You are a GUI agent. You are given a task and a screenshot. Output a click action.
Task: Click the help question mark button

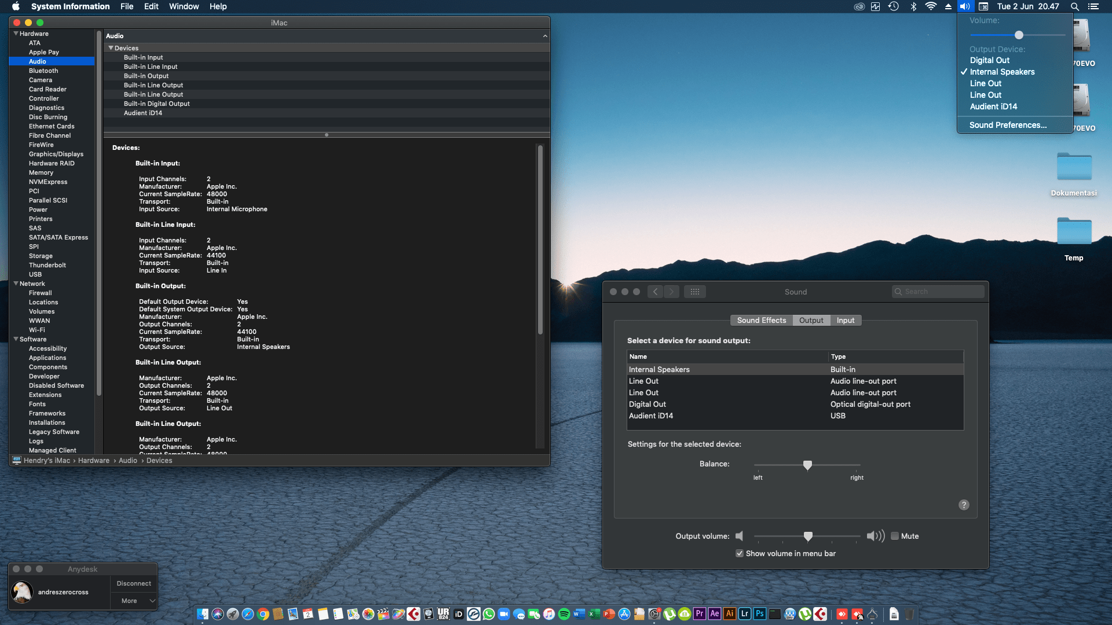pos(964,505)
